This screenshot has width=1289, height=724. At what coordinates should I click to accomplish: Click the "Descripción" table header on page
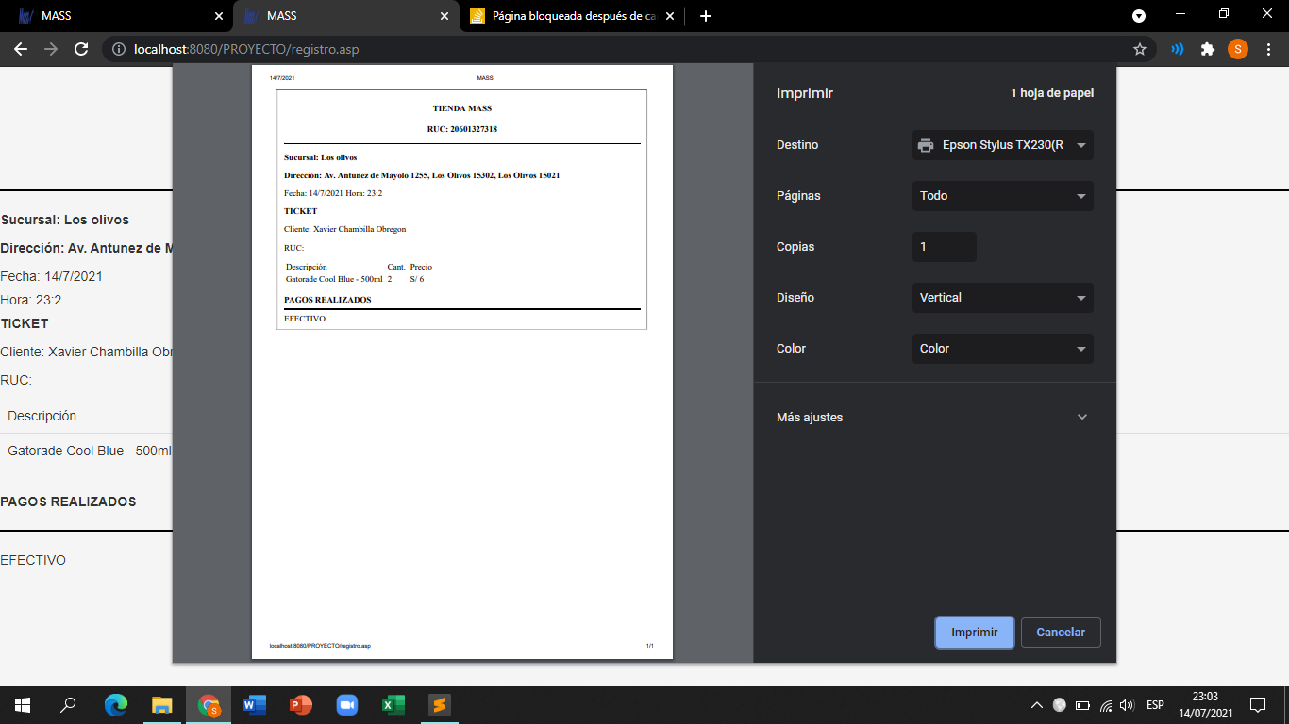[x=42, y=416]
